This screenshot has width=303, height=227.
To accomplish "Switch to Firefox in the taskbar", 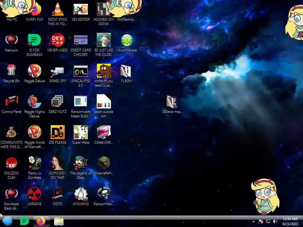I will (x=41, y=221).
